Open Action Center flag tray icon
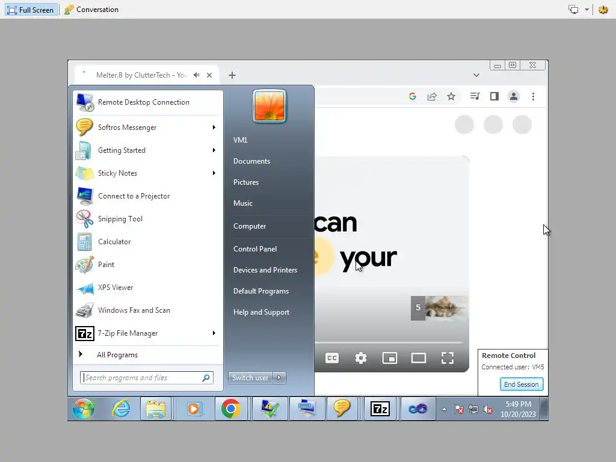The height and width of the screenshot is (462, 616). pos(458,410)
